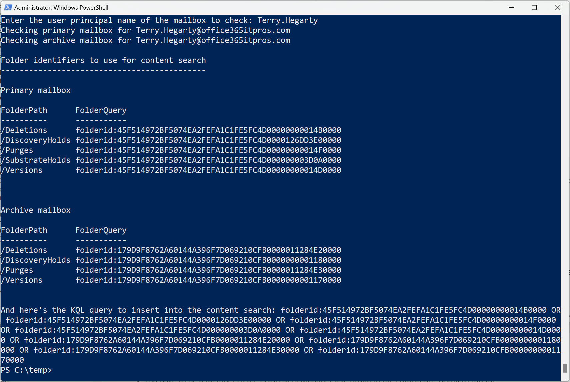Click the FolderPath column header
The width and height of the screenshot is (570, 382).
[24, 110]
